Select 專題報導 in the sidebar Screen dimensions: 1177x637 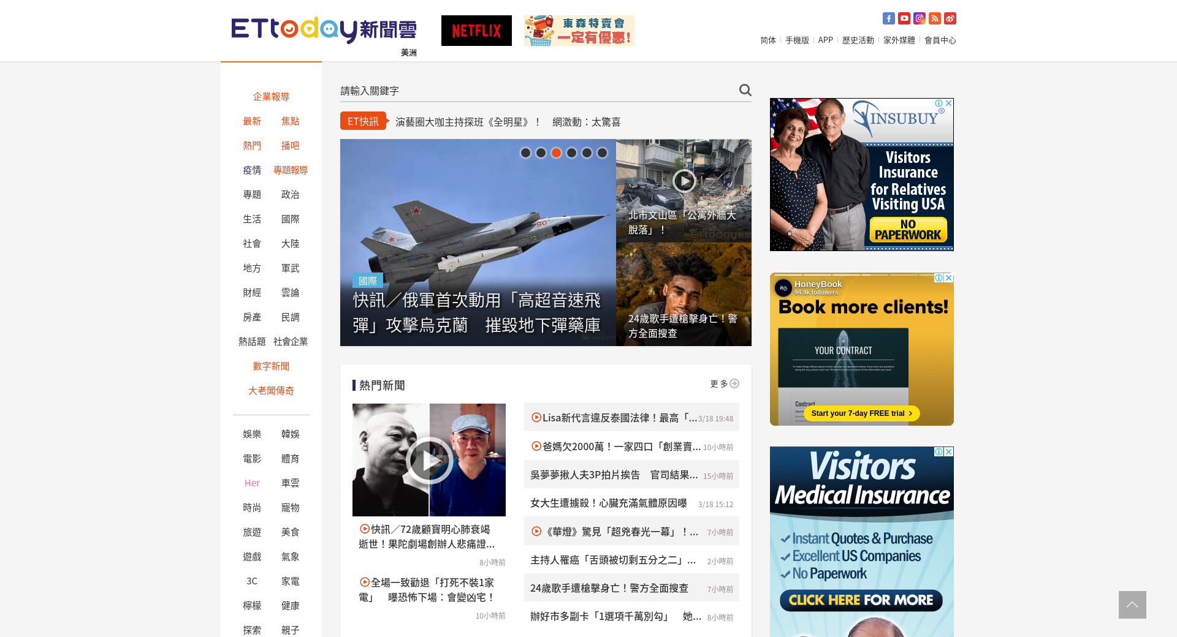[x=291, y=170]
